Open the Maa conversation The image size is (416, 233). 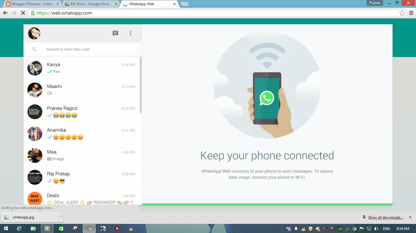[x=82, y=155]
